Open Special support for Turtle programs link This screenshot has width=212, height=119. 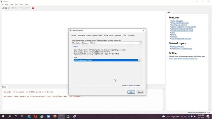tap(184, 27)
